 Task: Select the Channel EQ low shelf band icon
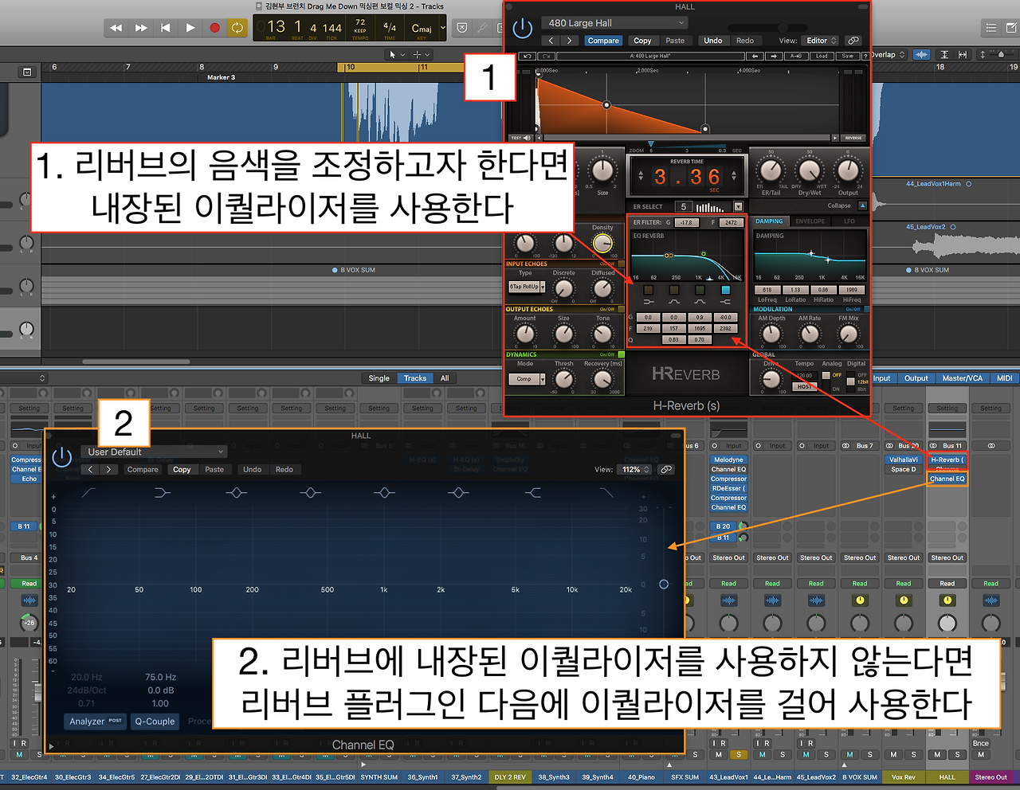point(162,493)
